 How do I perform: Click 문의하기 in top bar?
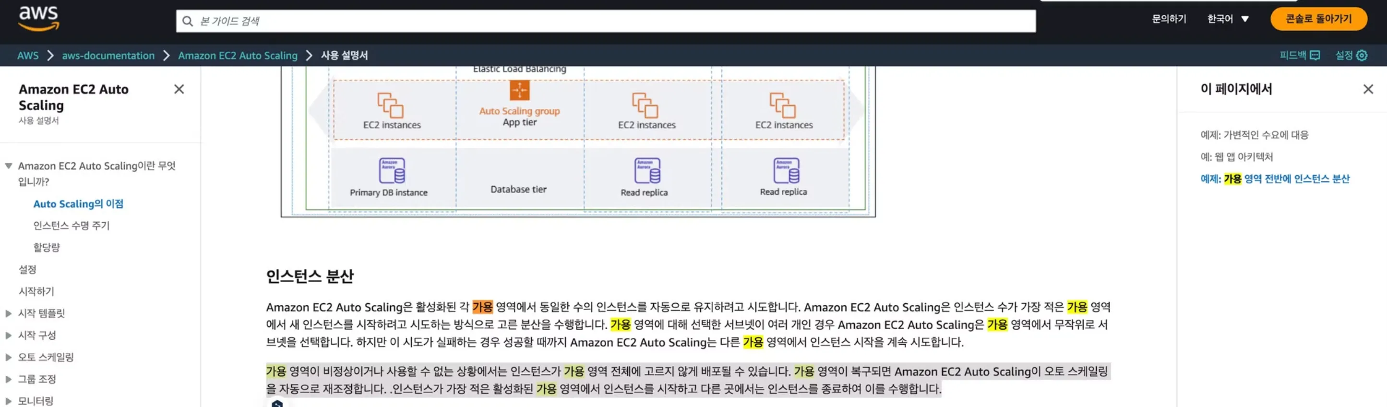[x=1169, y=19]
